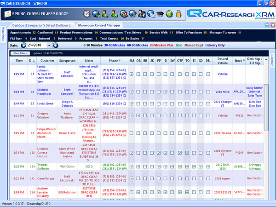This screenshot has height=207, width=276.
Task: Open the globe with envelope icon
Action: (x=151, y=14)
